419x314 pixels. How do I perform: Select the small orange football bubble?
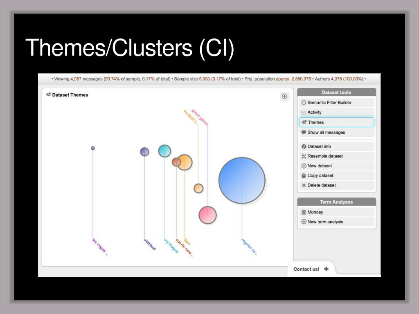click(198, 188)
